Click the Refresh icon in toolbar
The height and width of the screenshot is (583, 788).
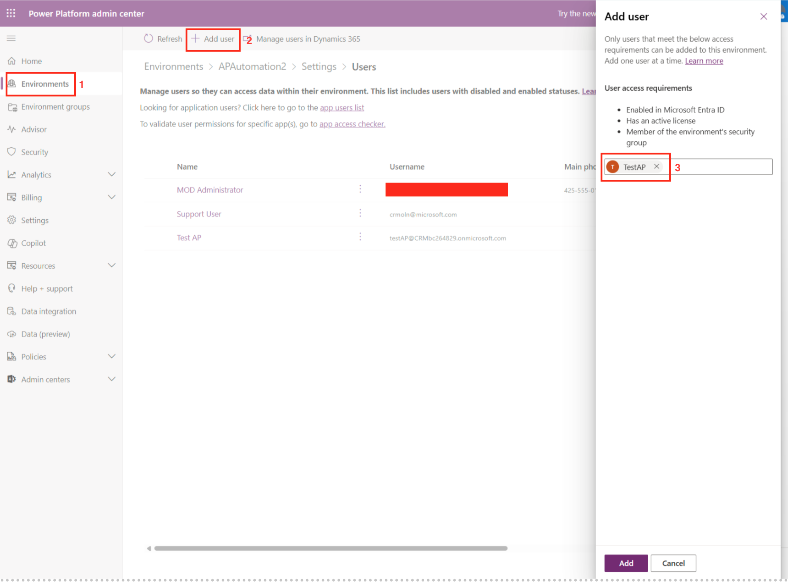tap(148, 38)
